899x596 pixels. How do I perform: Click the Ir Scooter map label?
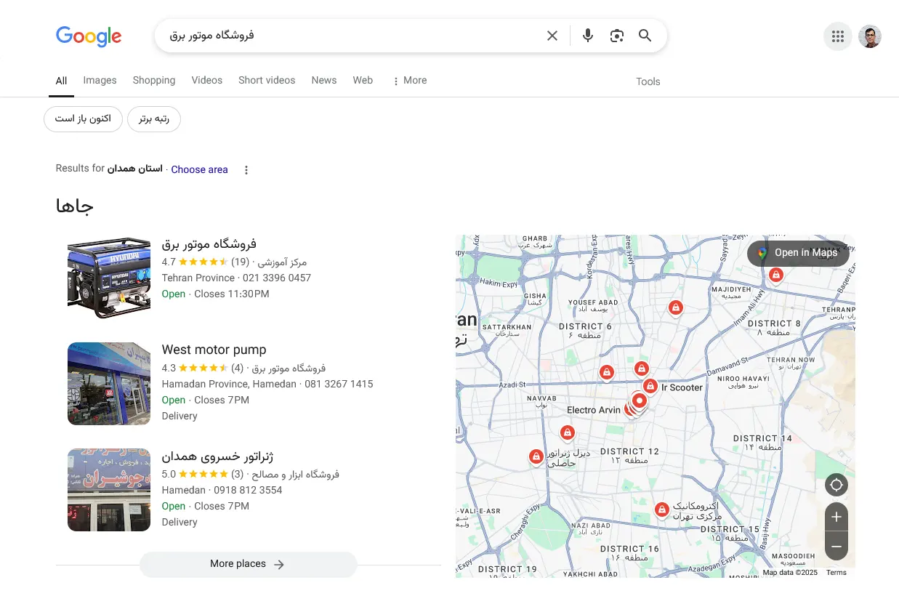pyautogui.click(x=682, y=387)
